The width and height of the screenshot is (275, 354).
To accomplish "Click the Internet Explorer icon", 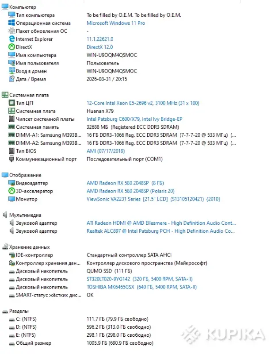I will pyautogui.click(x=11, y=39).
